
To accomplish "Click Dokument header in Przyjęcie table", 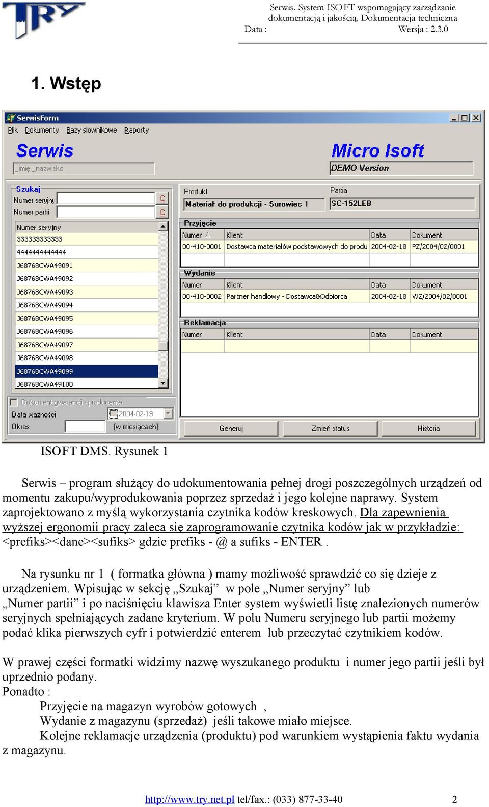I will point(444,235).
